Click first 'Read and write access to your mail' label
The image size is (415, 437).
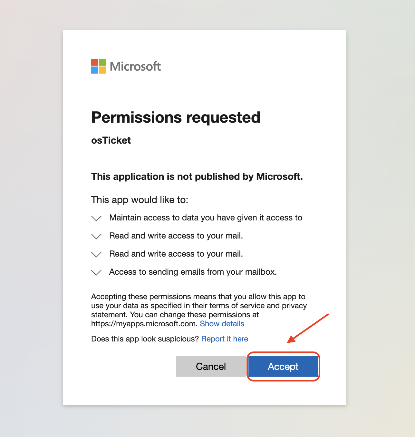(x=176, y=236)
